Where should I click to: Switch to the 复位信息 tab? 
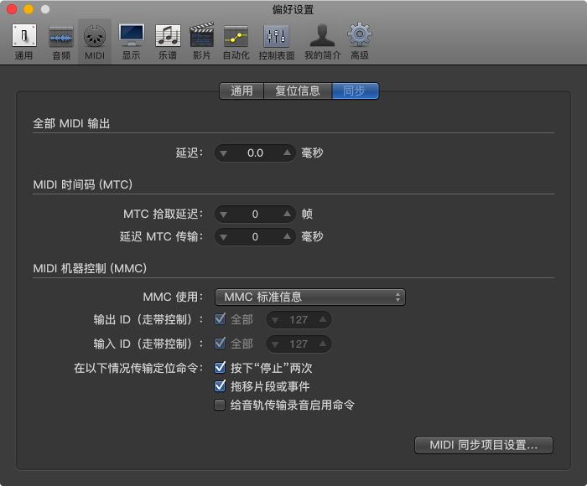[x=298, y=90]
